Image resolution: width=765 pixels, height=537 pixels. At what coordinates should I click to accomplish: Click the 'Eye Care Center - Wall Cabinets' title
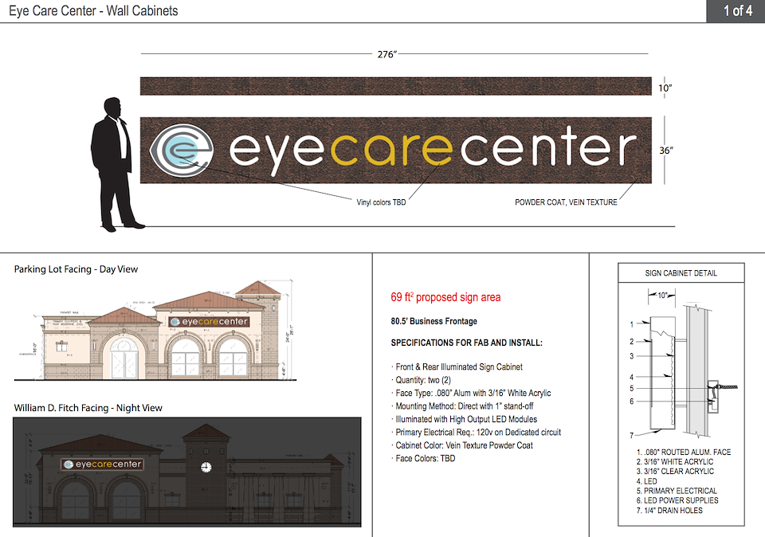(x=93, y=10)
